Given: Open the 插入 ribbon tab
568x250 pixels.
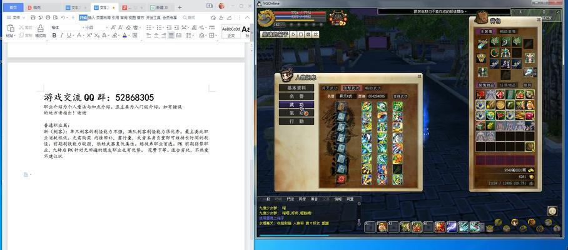Looking at the screenshot, I should (x=92, y=17).
